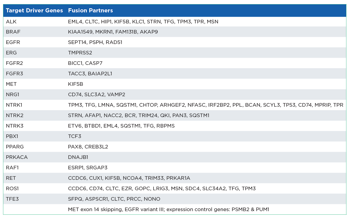
Task: Click TMPRSS2 in the ERG row
Action: pos(80,53)
